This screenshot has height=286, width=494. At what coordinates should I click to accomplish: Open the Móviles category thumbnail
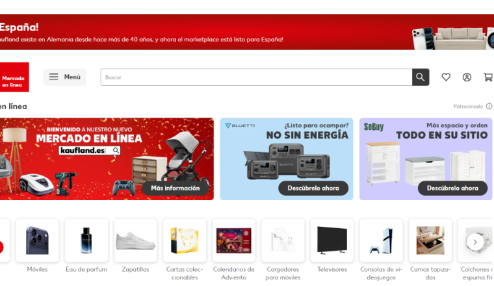point(37,240)
